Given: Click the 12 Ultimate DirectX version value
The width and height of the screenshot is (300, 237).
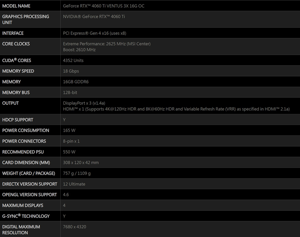Looking at the screenshot, I should tap(74, 184).
